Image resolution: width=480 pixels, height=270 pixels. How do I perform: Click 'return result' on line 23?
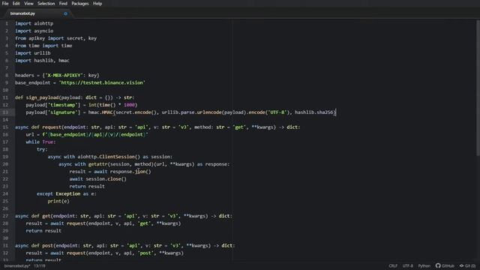[x=87, y=186]
